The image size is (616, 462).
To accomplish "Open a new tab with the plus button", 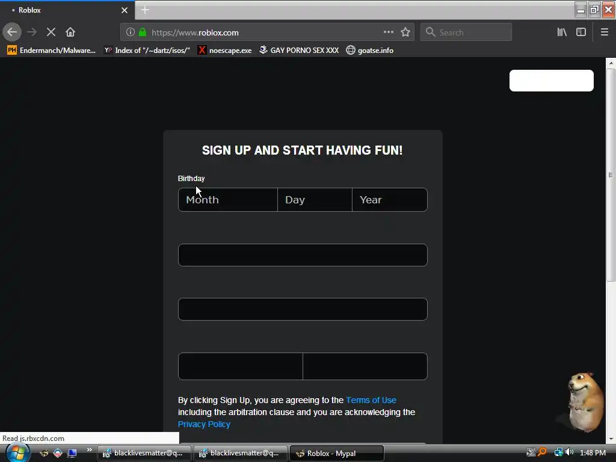I will pyautogui.click(x=145, y=10).
